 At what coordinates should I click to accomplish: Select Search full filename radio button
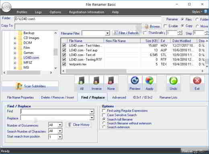[104, 119]
